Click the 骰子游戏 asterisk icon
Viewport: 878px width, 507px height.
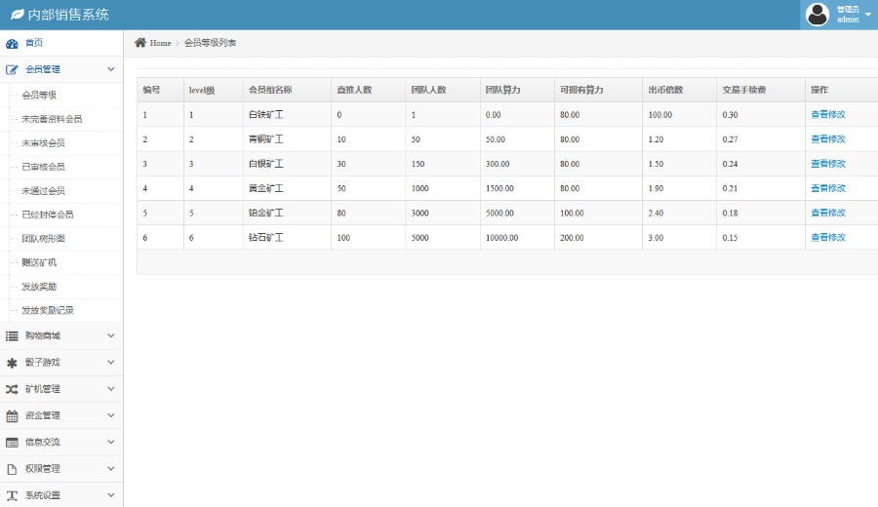(x=12, y=363)
